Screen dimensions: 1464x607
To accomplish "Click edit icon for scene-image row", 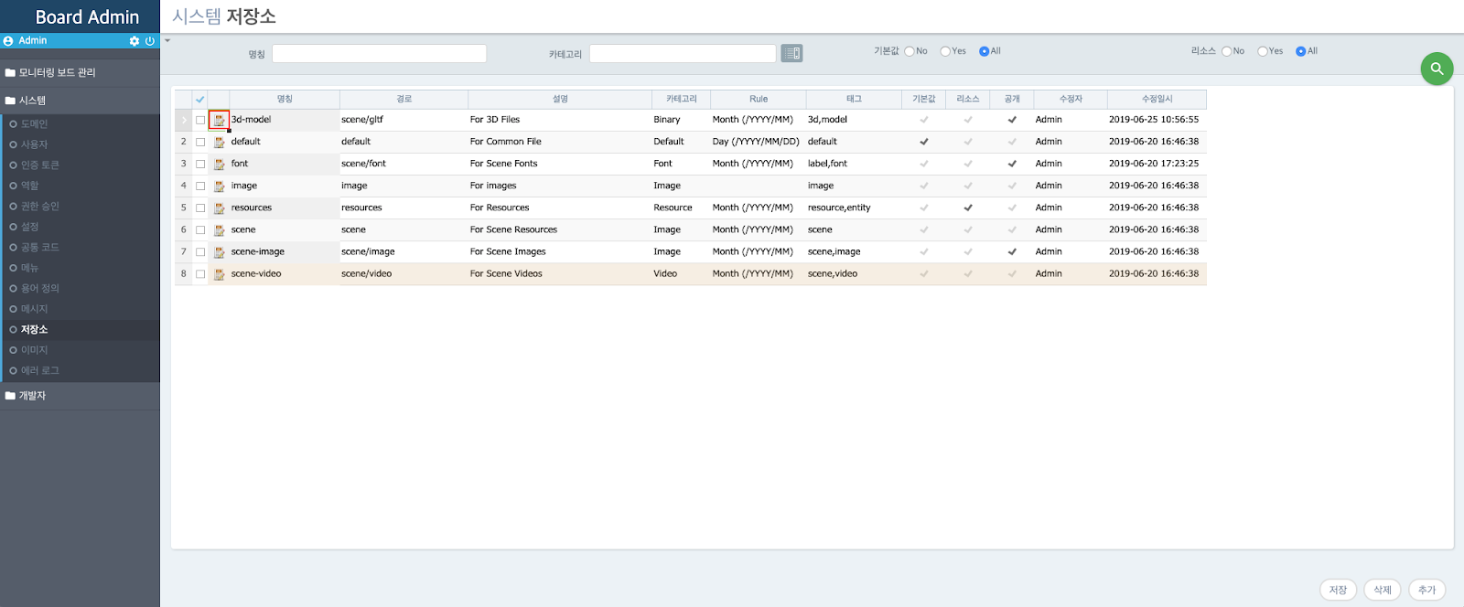I will (x=219, y=251).
